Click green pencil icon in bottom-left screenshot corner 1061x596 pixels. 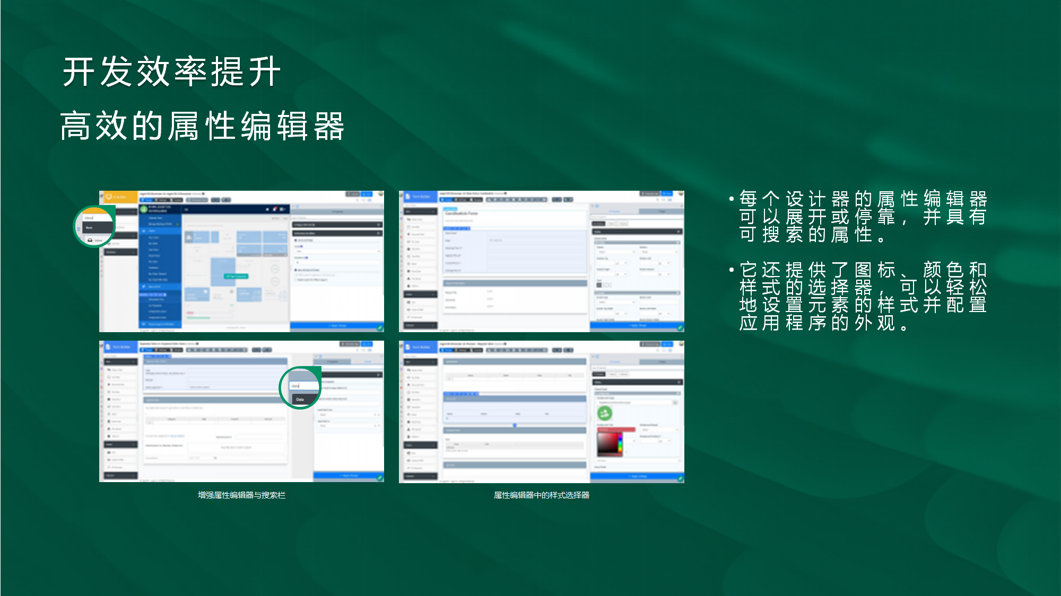click(x=380, y=478)
